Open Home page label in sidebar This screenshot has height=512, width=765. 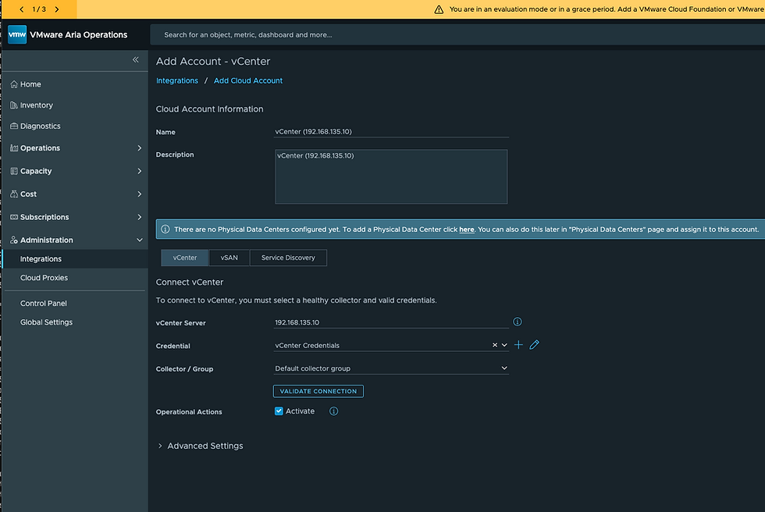(30, 84)
